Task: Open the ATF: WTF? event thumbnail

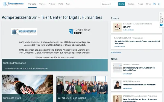Action: click(x=117, y=27)
